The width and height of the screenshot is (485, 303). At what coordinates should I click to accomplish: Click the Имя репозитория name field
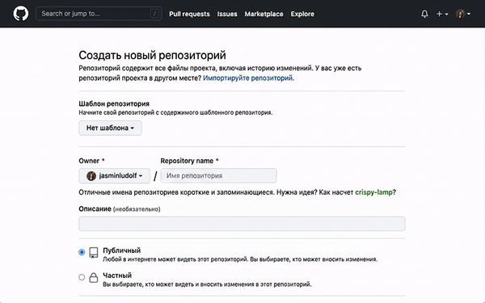[219, 175]
